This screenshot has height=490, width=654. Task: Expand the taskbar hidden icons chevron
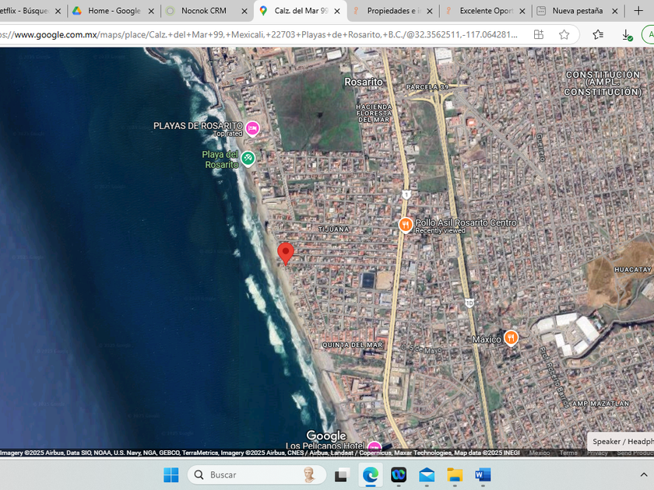[644, 474]
